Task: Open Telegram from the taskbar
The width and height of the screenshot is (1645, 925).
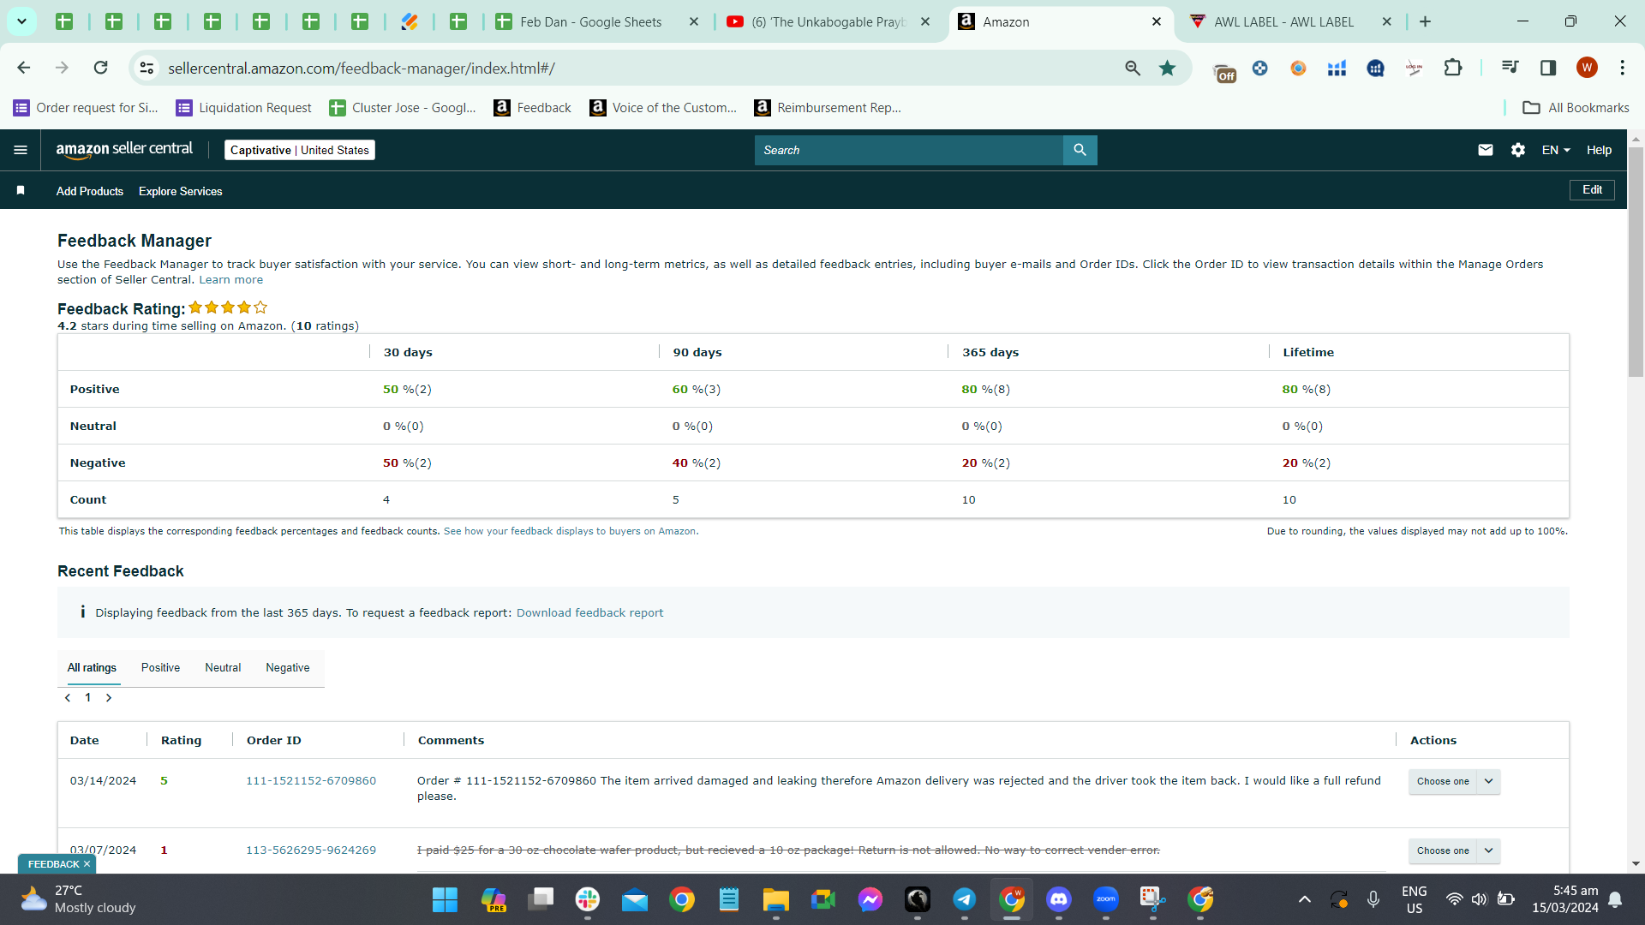Action: [965, 899]
